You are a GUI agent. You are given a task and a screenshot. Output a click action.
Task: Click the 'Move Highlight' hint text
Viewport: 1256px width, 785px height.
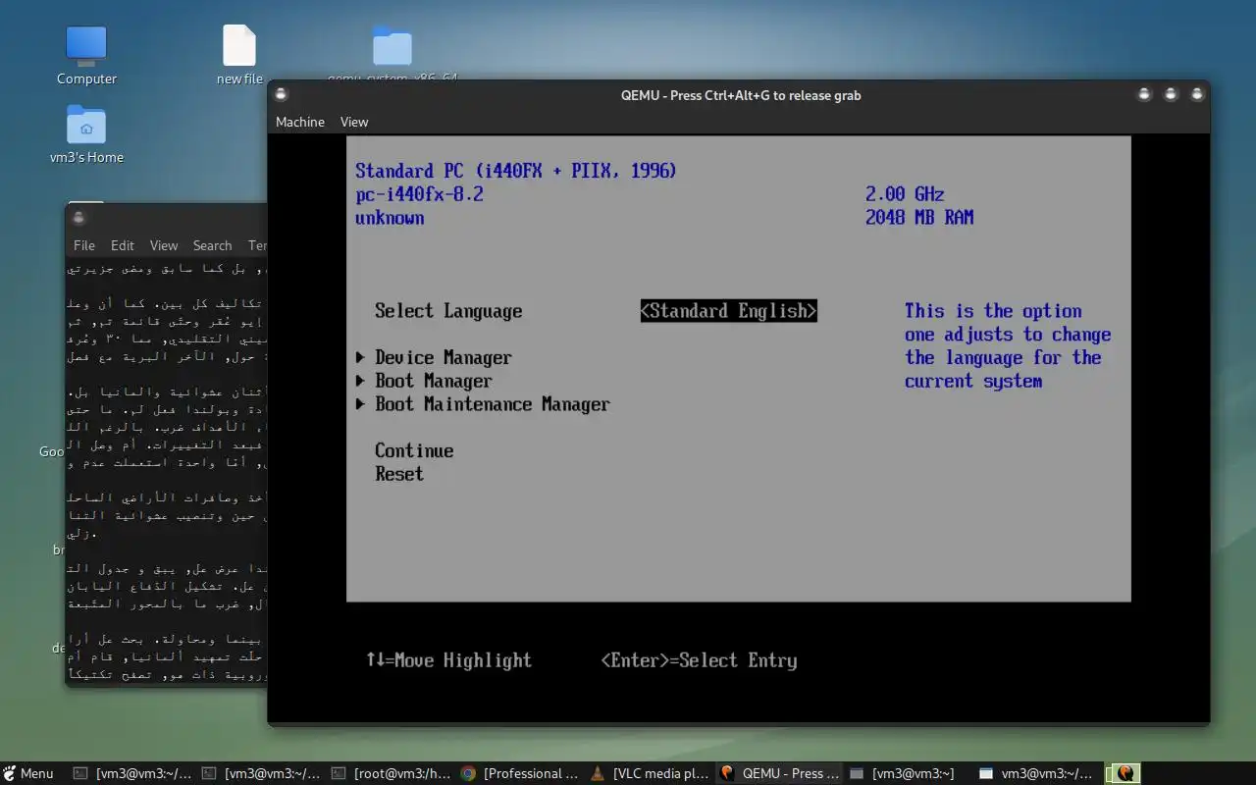[462, 660]
